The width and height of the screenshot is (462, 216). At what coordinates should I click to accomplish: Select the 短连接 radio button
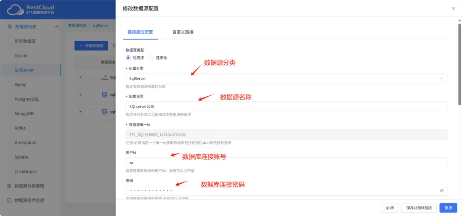[128, 58]
